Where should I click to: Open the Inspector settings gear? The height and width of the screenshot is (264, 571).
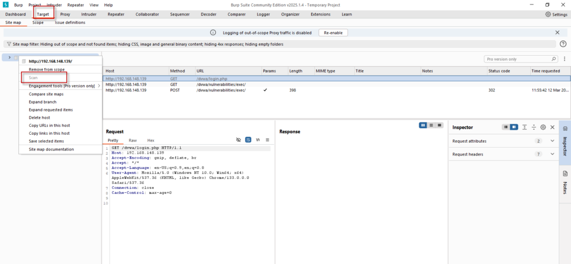coord(543,128)
